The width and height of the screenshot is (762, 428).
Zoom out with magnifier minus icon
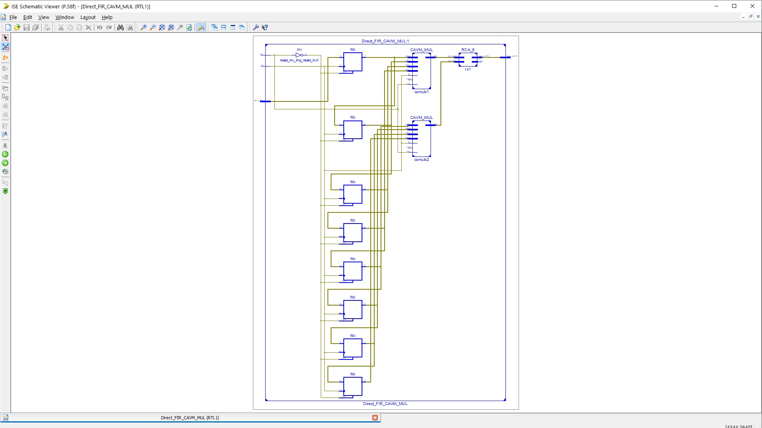pyautogui.click(x=153, y=27)
